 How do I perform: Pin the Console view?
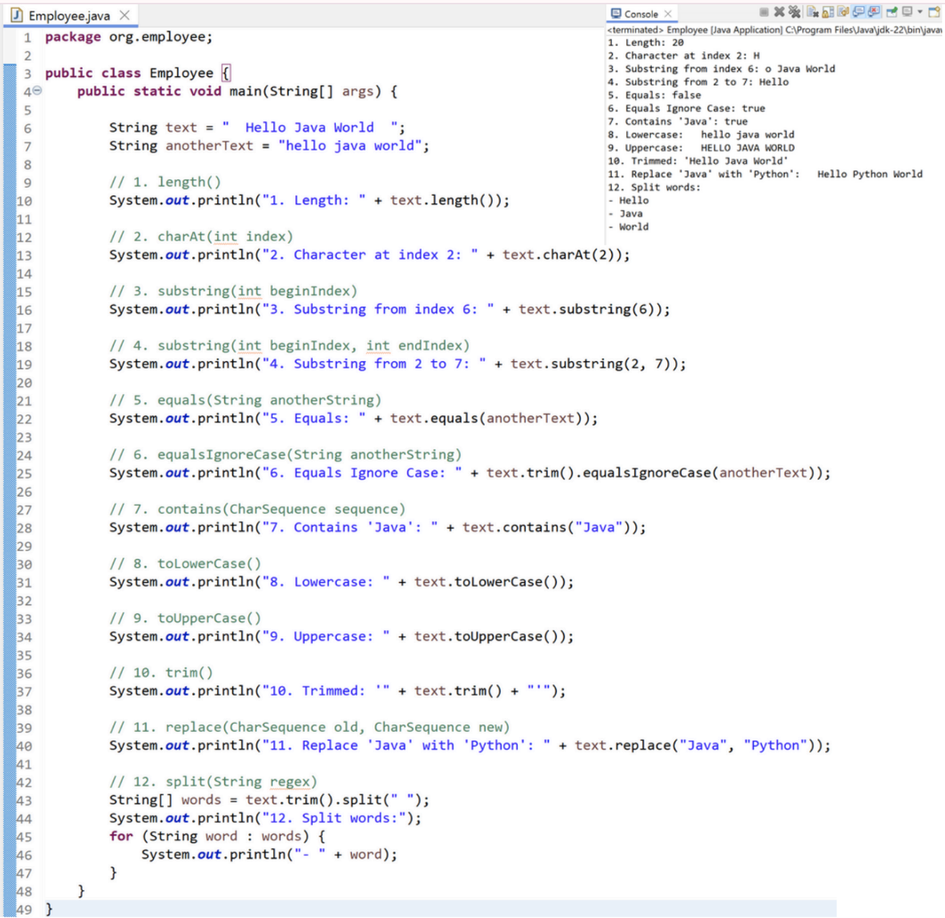pos(892,12)
